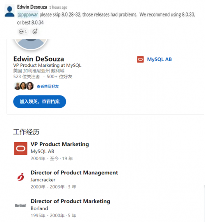Click 'VP Product Marketing at MySQL' headline
The width and height of the screenshot is (205, 222).
tap(47, 65)
